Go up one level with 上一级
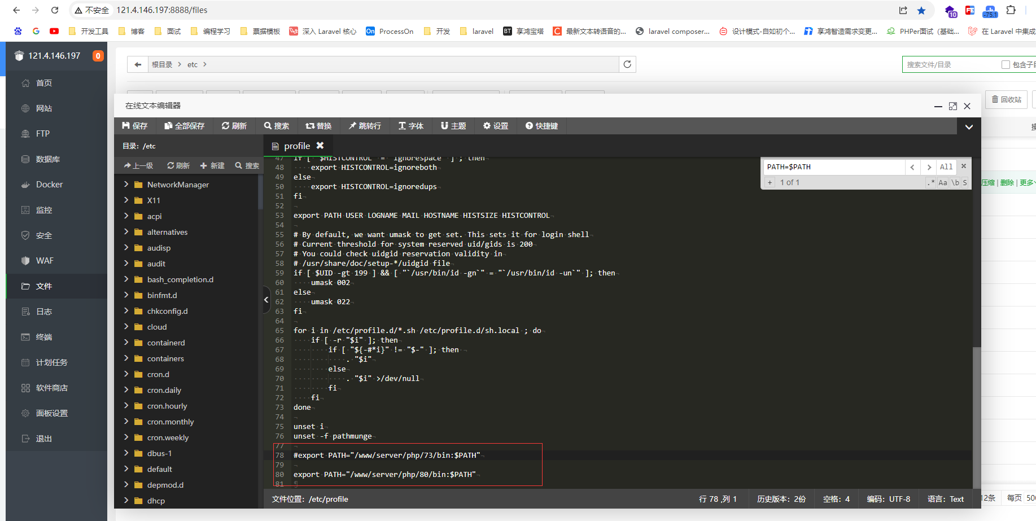 click(139, 165)
